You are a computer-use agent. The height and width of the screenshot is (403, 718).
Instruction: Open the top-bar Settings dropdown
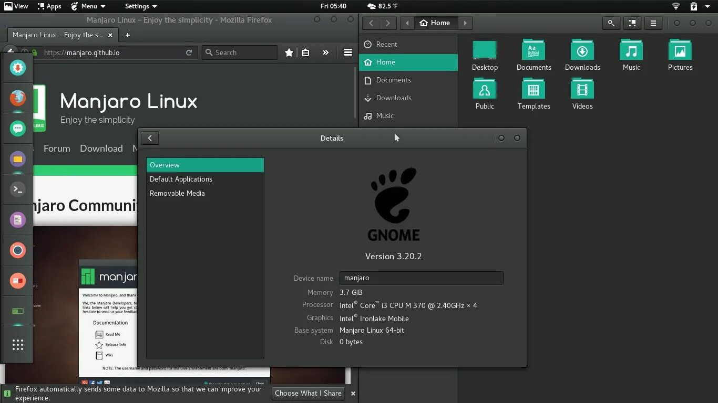[141, 6]
